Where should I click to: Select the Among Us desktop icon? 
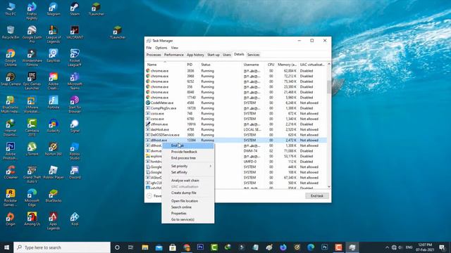tap(32, 219)
